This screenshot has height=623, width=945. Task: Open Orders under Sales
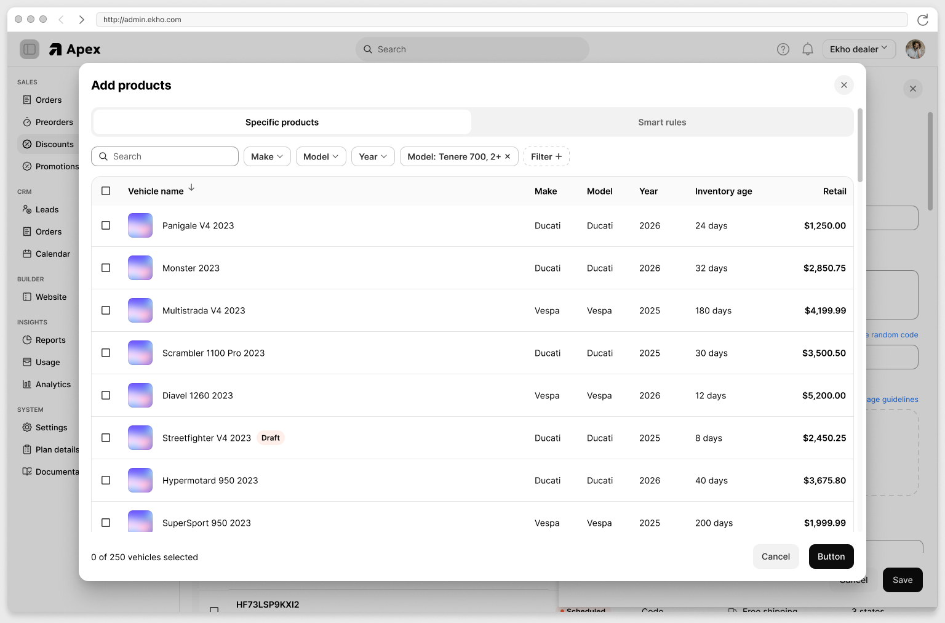coord(49,100)
